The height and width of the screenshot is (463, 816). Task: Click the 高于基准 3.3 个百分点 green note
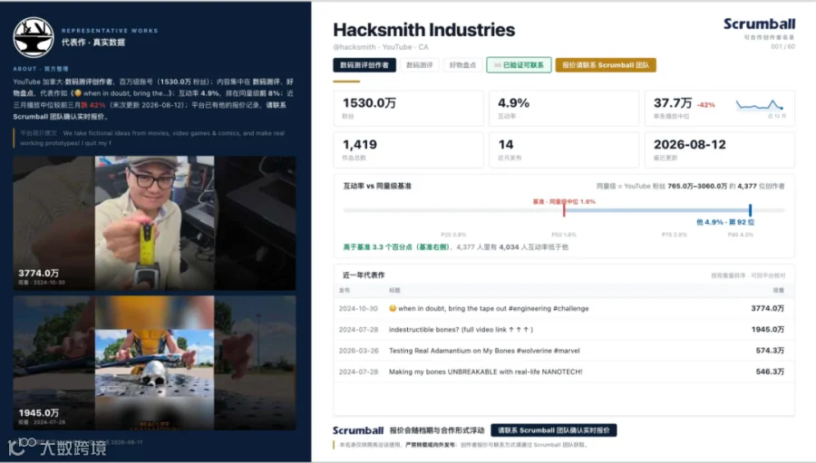[x=398, y=247]
